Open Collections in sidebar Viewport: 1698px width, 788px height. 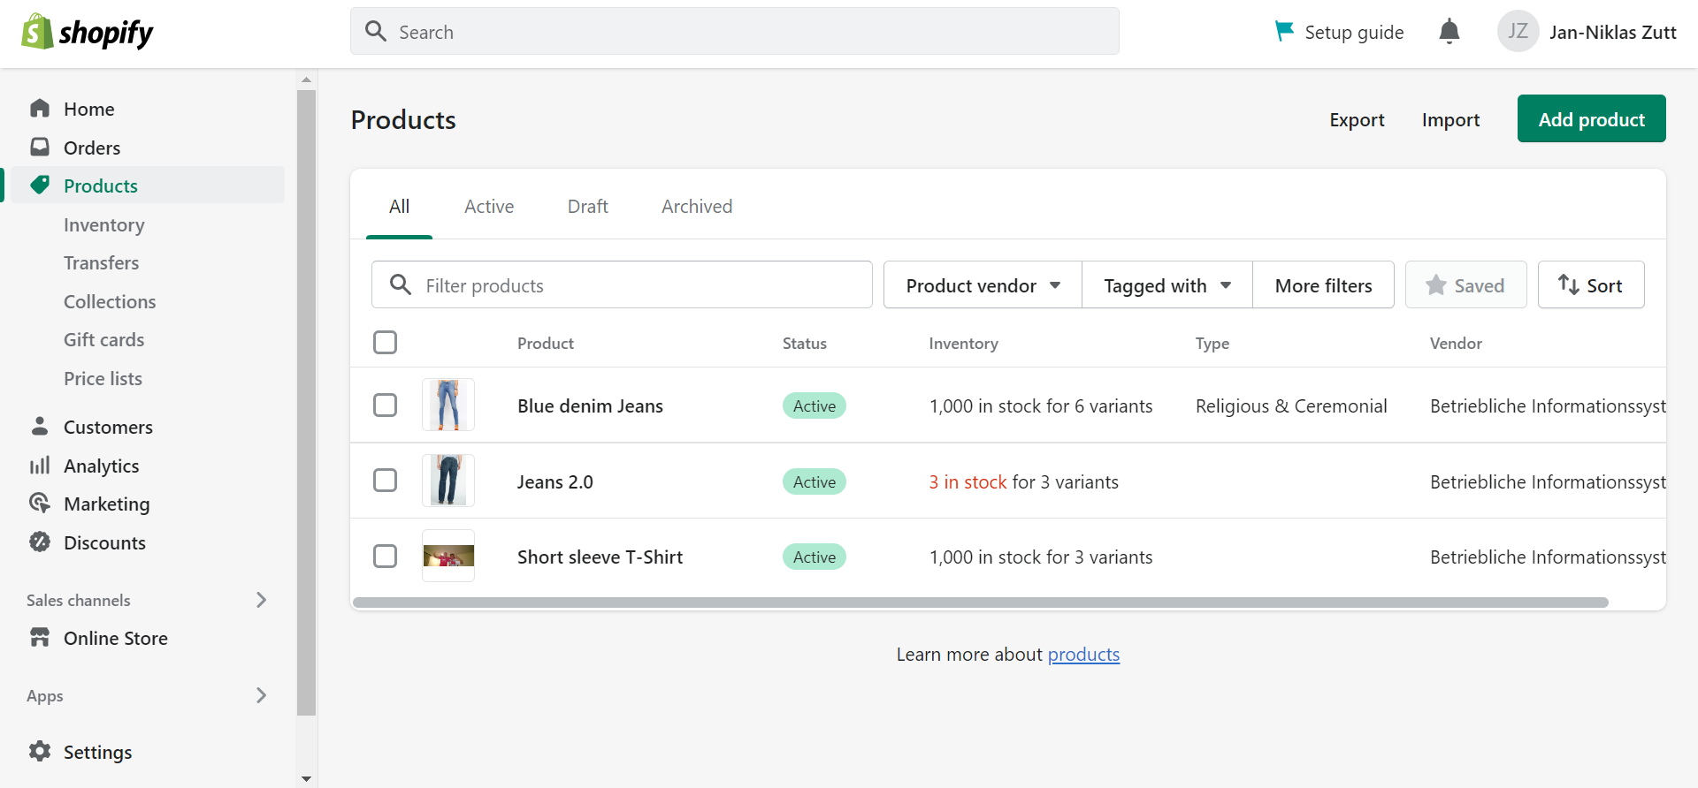[x=110, y=302]
